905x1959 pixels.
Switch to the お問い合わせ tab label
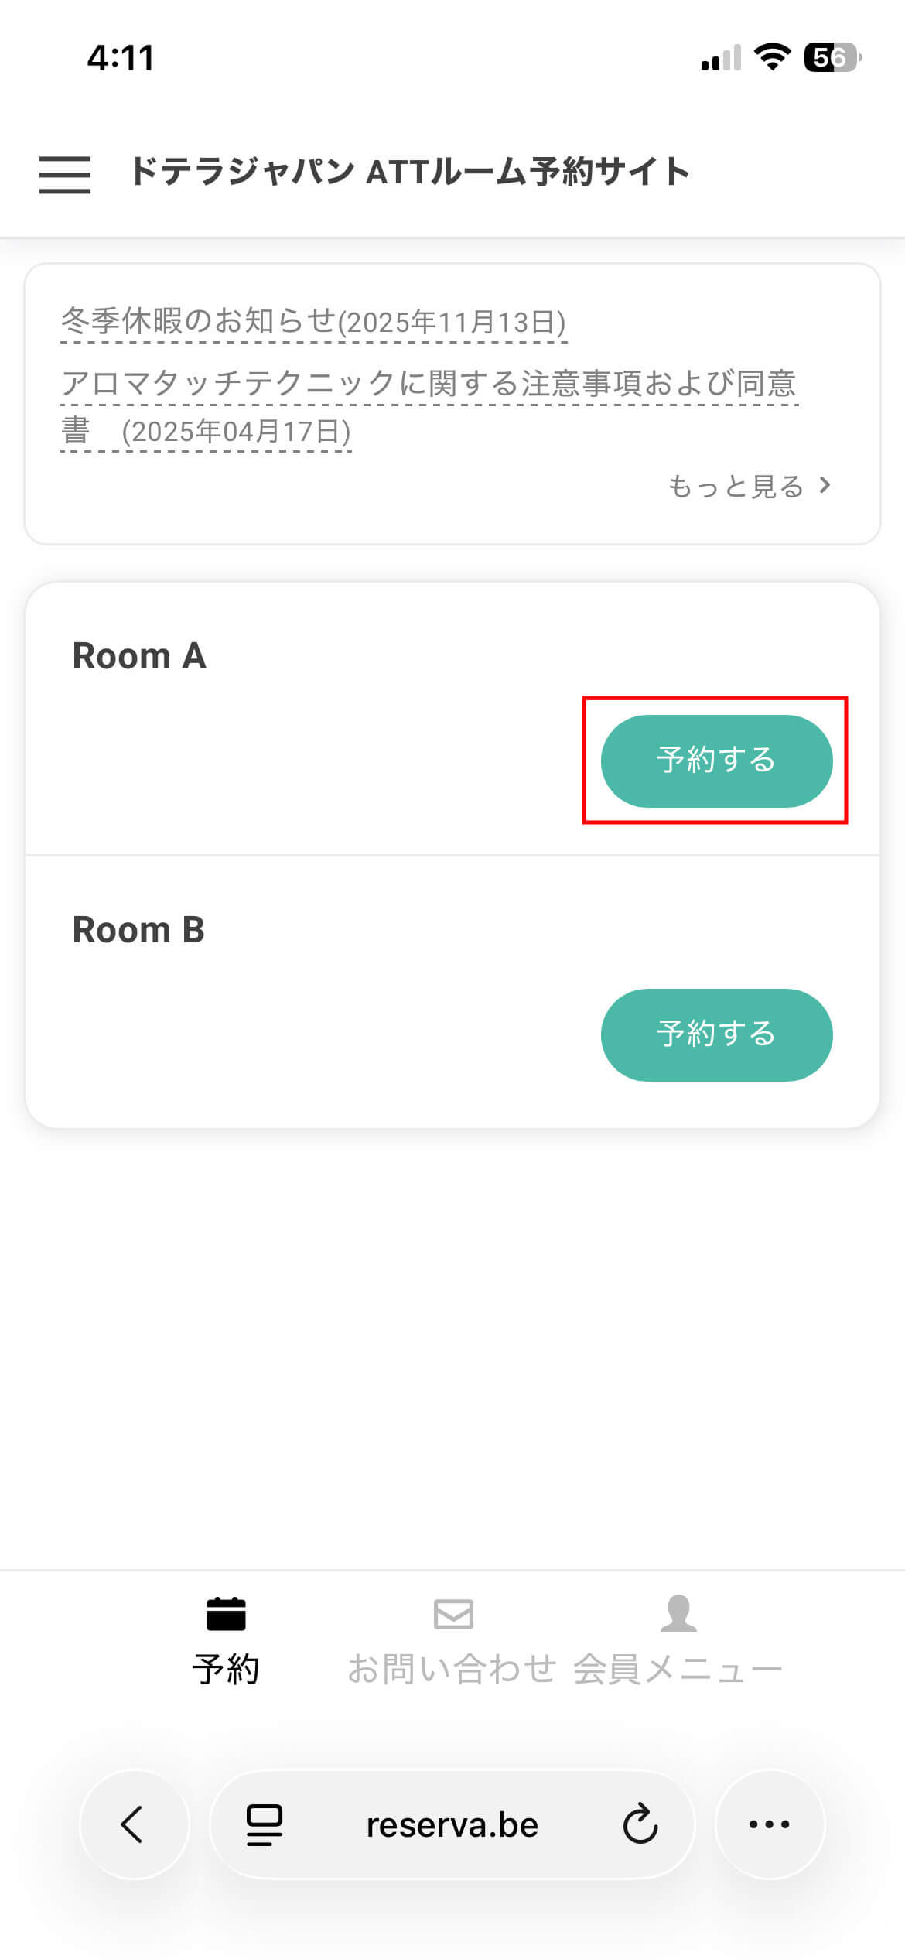[x=452, y=1669]
